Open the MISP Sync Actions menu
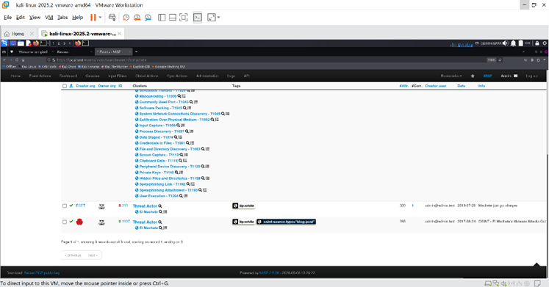The image size is (549, 287). [177, 76]
